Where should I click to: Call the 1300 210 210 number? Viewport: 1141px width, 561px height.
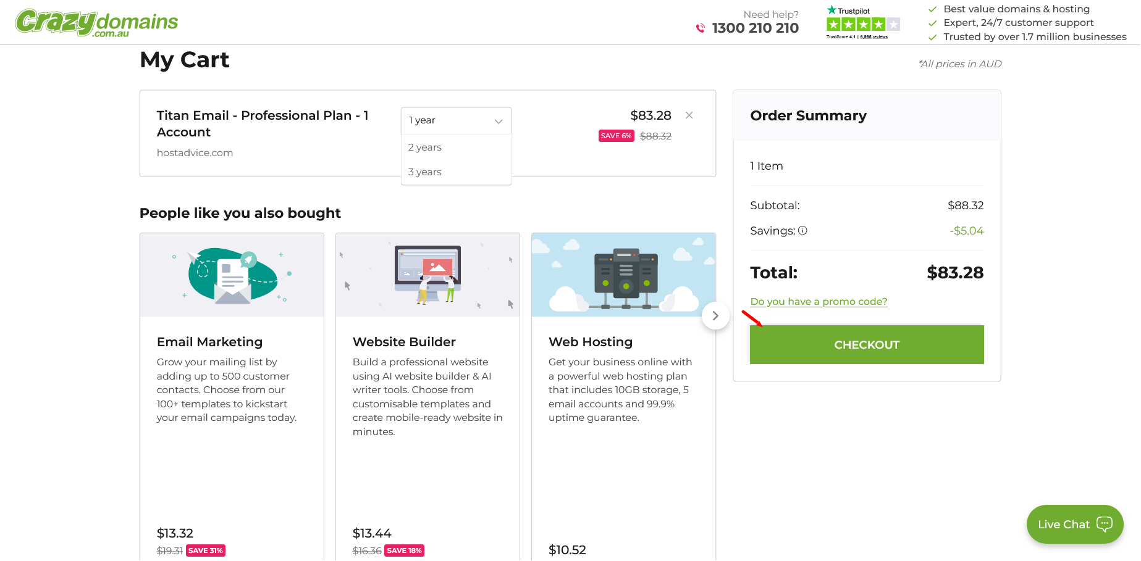click(x=755, y=28)
